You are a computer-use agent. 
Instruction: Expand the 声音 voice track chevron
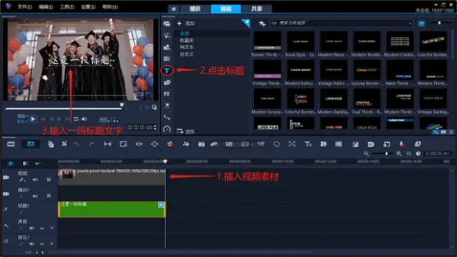[42, 228]
